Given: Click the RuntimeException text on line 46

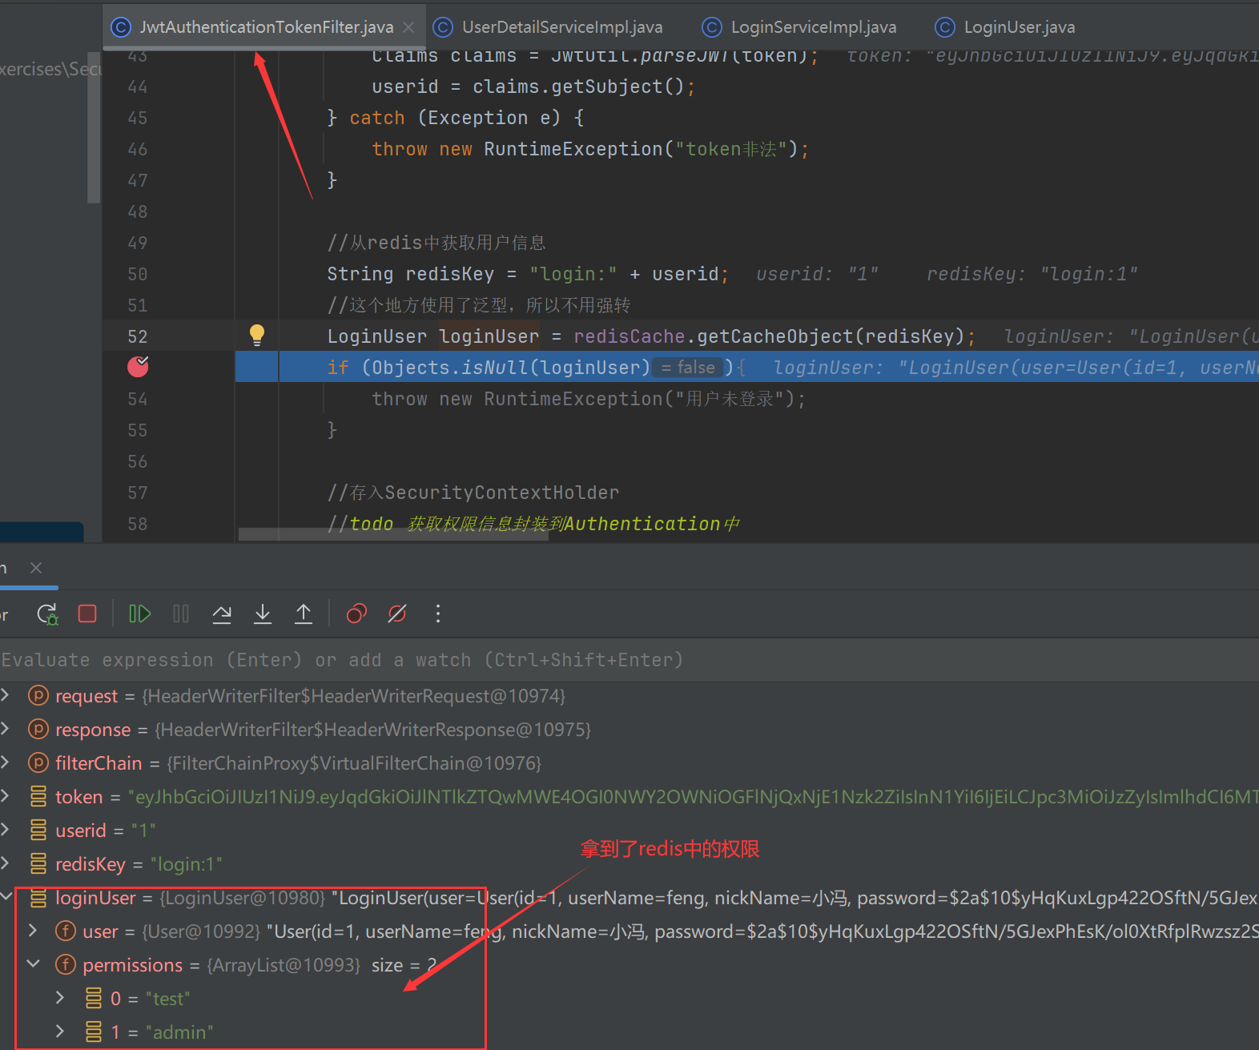Looking at the screenshot, I should coord(573,149).
